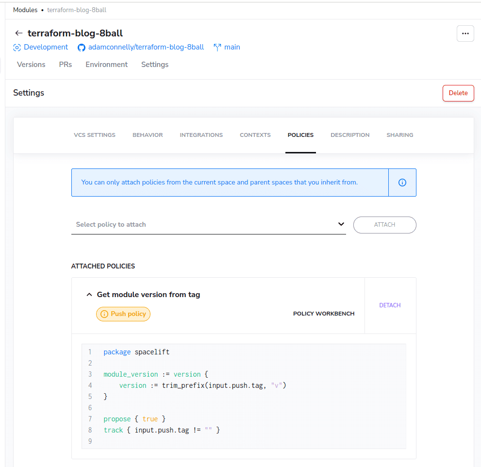Click the red Delete button
The width and height of the screenshot is (481, 467).
(458, 93)
